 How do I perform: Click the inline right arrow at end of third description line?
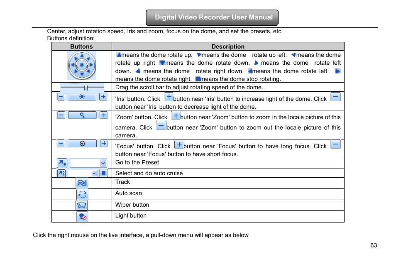(x=338, y=71)
